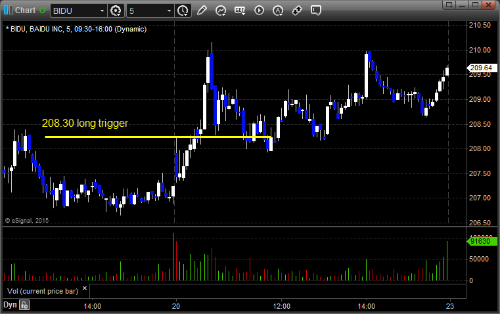Click the 210.00 price axis label
This screenshot has width=500, height=314.
click(x=480, y=50)
